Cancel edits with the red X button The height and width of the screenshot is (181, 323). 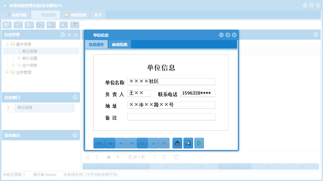(x=164, y=143)
